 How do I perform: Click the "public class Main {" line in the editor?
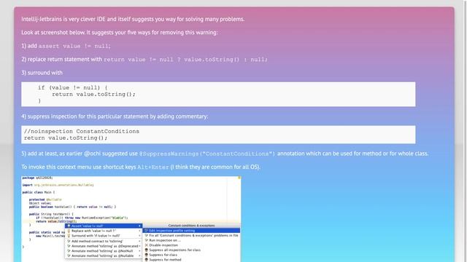click(39, 192)
